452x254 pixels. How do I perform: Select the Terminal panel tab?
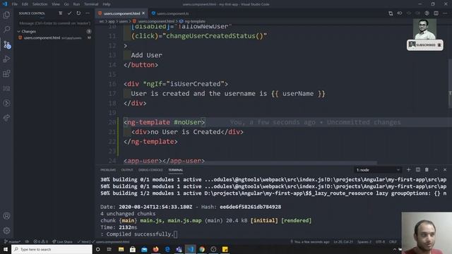click(176, 170)
